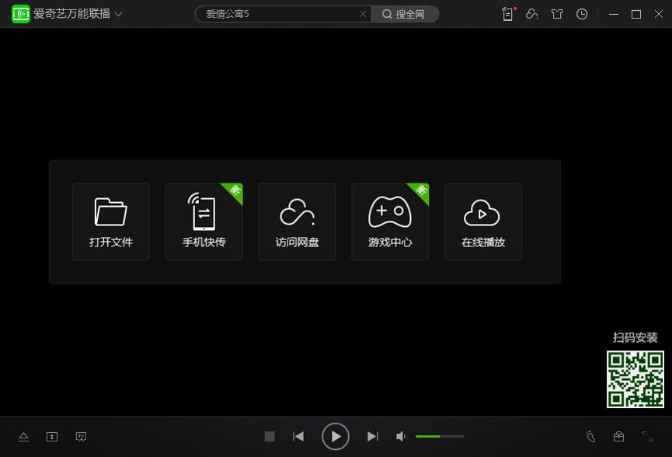Expand the 爱奇艺万能联播 title dropdown arrow
This screenshot has height=457, width=672.
click(118, 14)
